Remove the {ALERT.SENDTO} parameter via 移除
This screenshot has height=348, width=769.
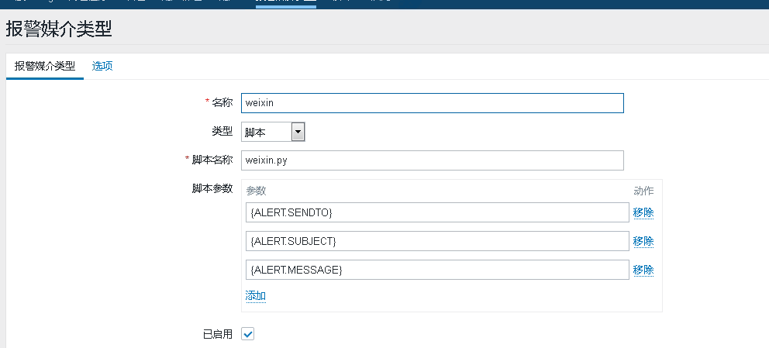click(643, 212)
